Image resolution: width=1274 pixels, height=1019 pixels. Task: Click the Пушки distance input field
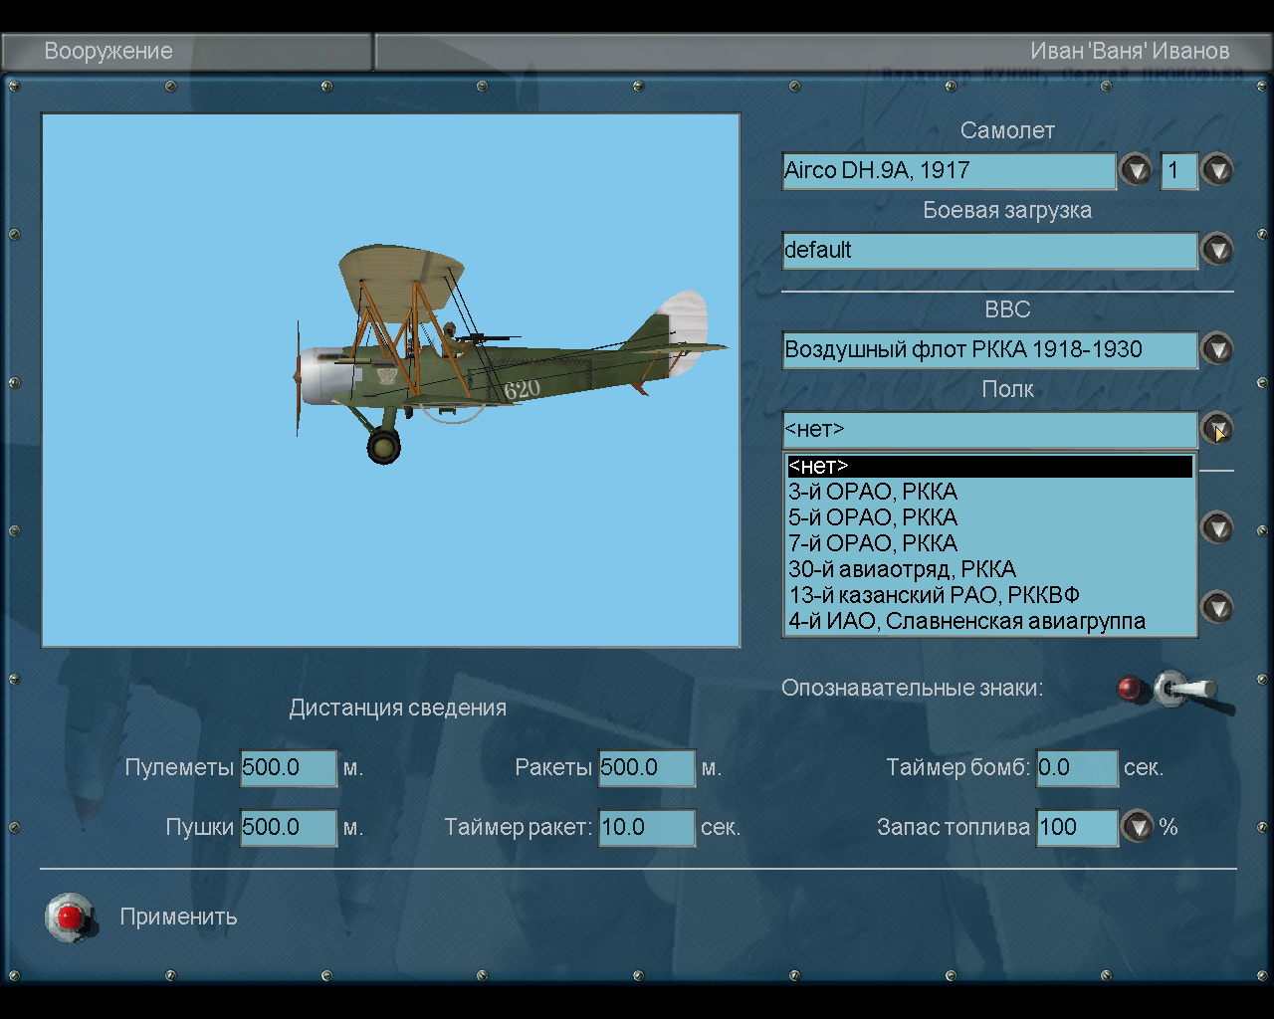(289, 827)
